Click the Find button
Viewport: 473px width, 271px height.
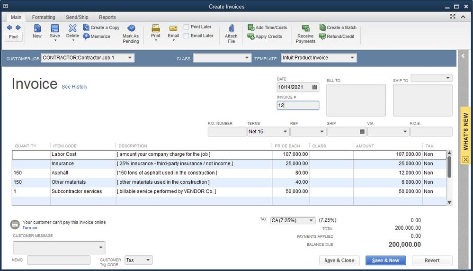point(13,37)
